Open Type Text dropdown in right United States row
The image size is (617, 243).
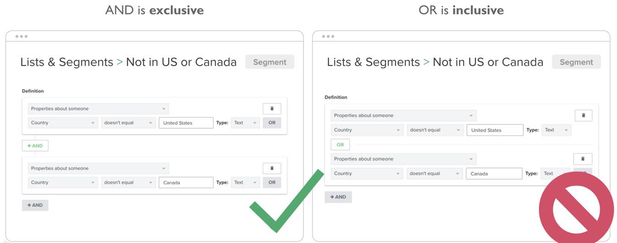[556, 130]
